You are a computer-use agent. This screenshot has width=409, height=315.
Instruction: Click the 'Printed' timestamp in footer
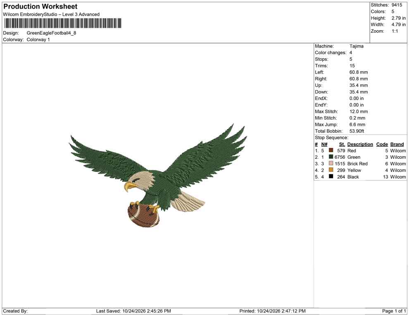click(272, 311)
